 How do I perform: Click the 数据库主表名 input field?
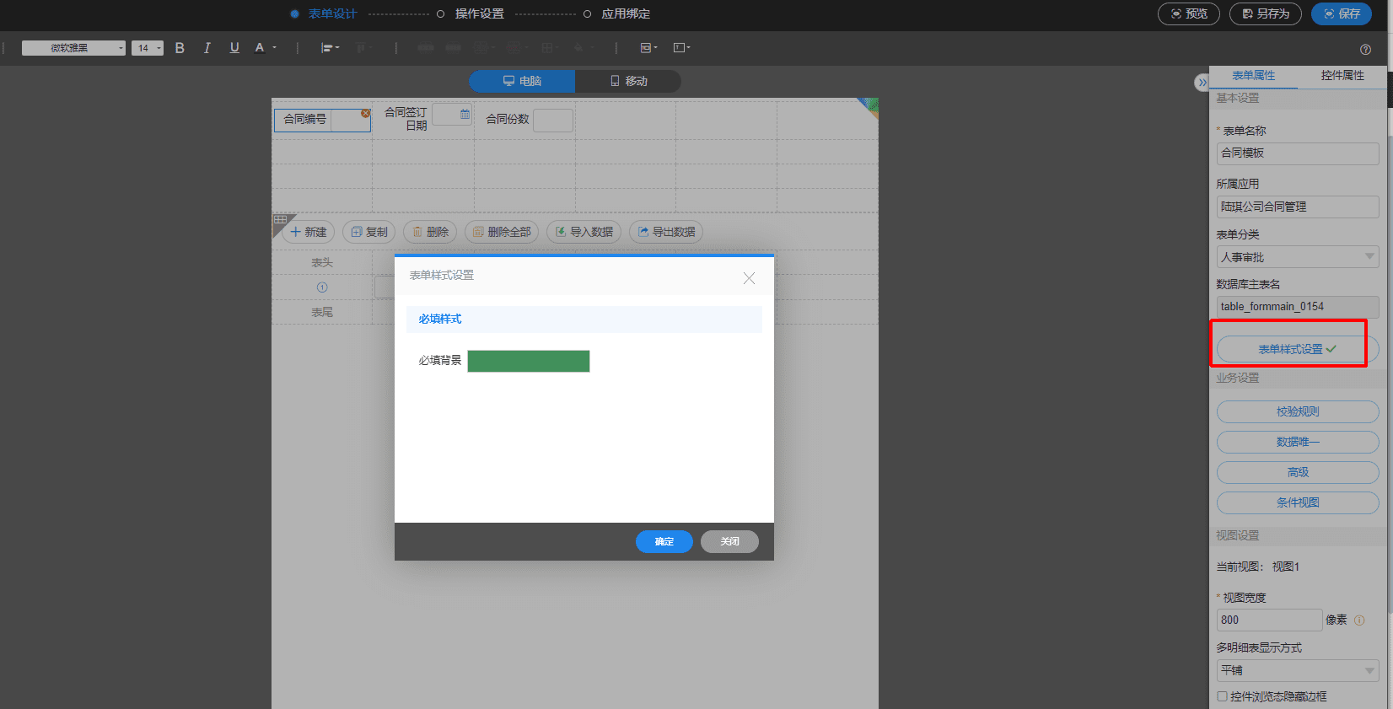(x=1298, y=307)
